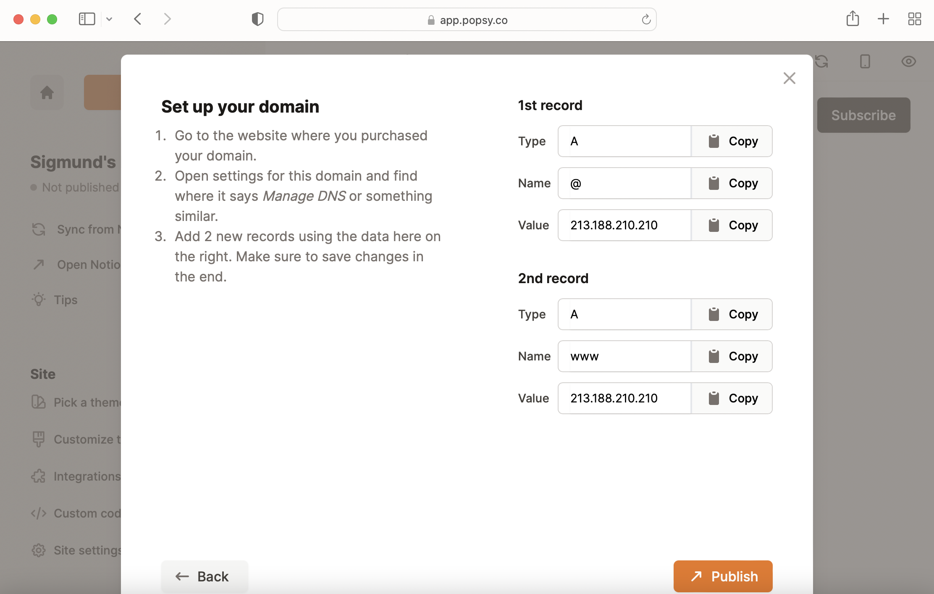The width and height of the screenshot is (934, 594).
Task: Go back with the browser back arrow
Action: [x=138, y=19]
